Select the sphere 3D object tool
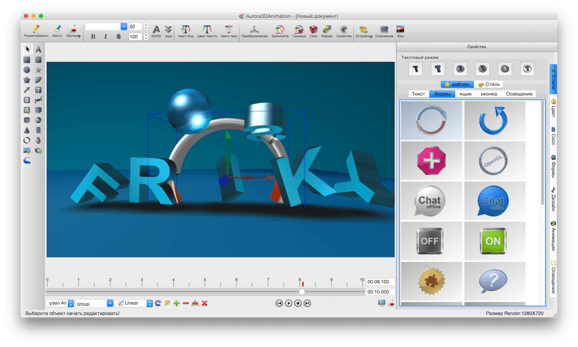 pos(39,120)
